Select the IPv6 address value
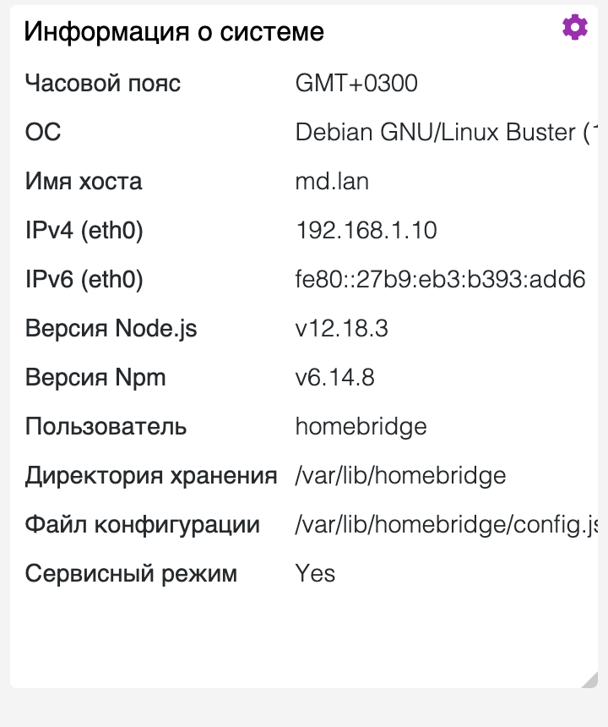This screenshot has width=608, height=727. coord(439,279)
